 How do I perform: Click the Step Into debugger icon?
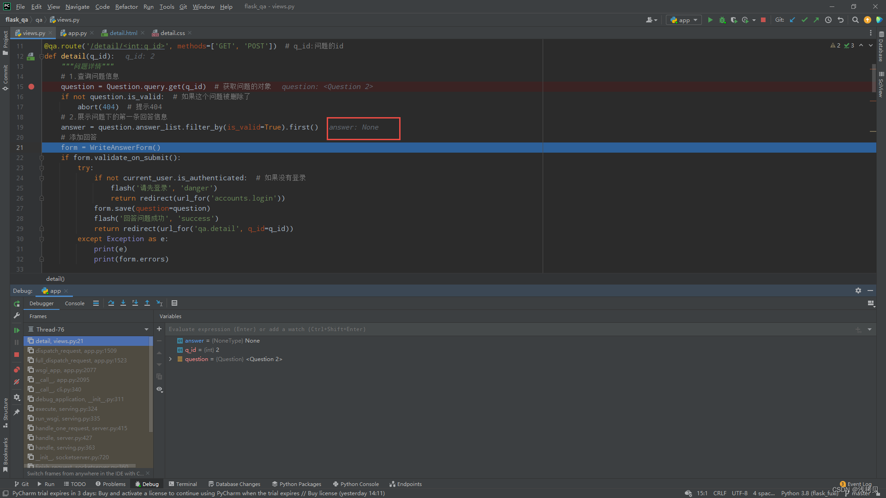point(123,303)
